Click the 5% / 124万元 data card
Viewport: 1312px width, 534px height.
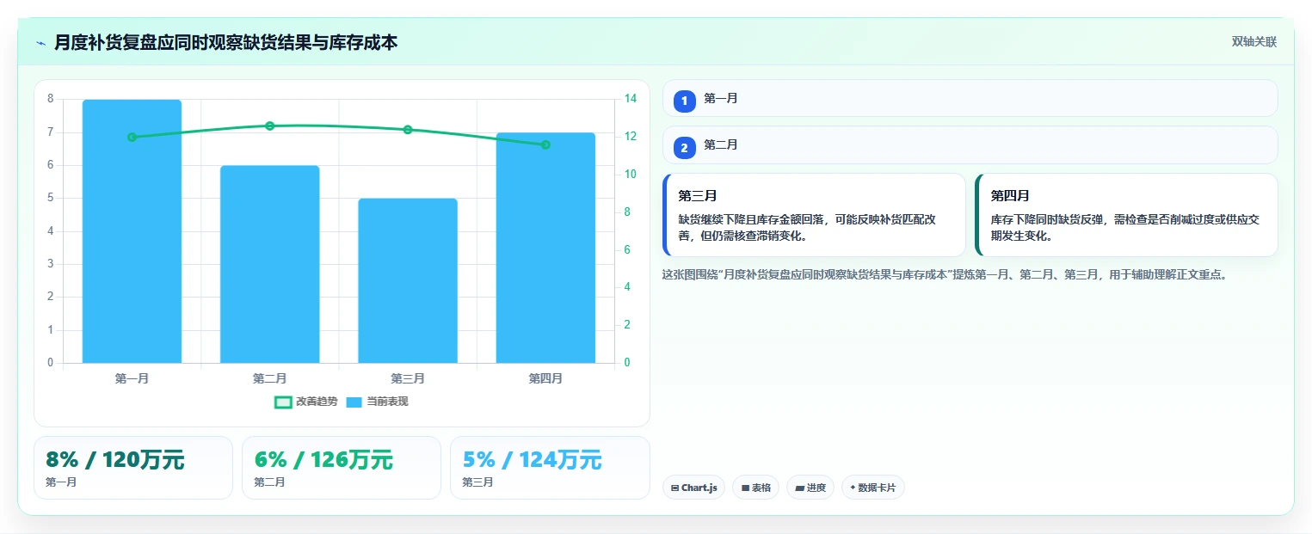click(x=550, y=468)
